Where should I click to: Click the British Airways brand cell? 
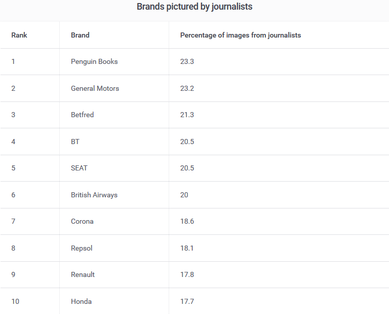coord(94,195)
